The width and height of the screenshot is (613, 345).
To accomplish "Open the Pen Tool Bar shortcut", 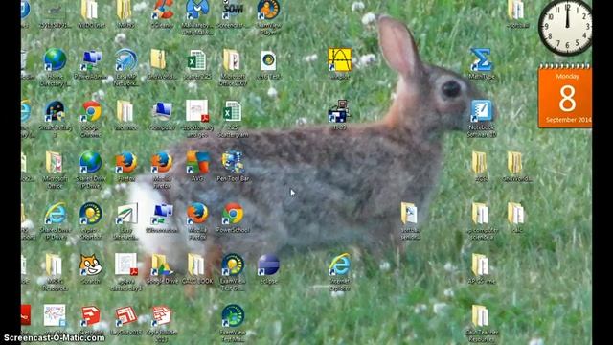I will point(233,163).
